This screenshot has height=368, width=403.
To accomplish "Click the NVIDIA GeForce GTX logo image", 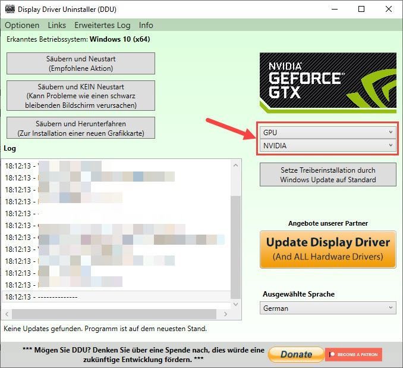I will click(x=328, y=83).
